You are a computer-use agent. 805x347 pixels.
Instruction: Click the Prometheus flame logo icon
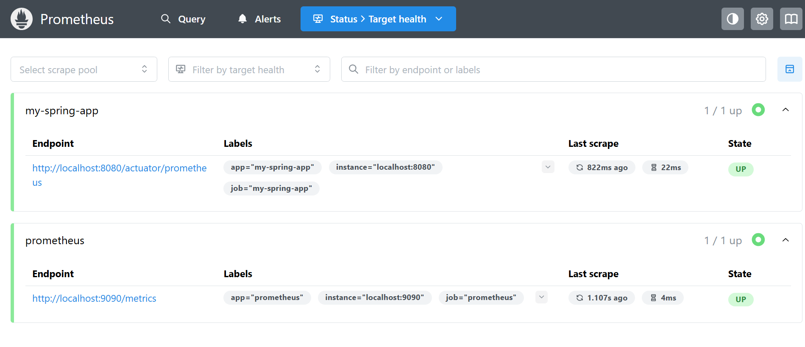pyautogui.click(x=22, y=19)
